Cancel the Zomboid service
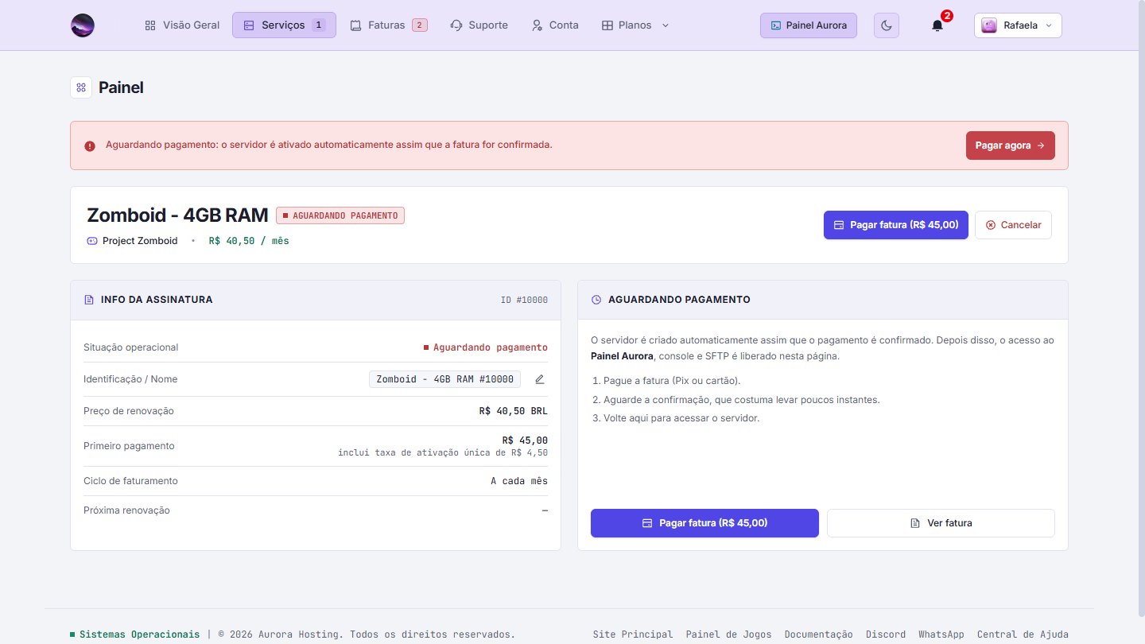 pyautogui.click(x=1013, y=225)
